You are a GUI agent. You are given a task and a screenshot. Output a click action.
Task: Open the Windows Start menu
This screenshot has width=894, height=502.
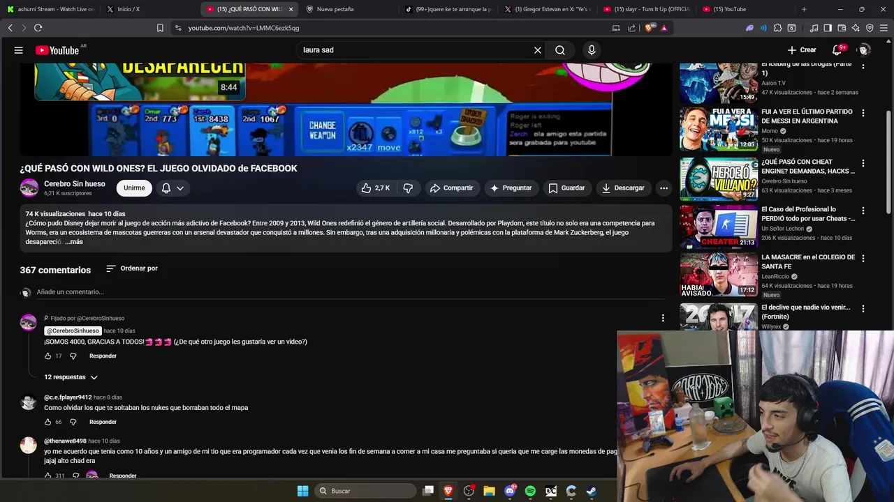(302, 491)
